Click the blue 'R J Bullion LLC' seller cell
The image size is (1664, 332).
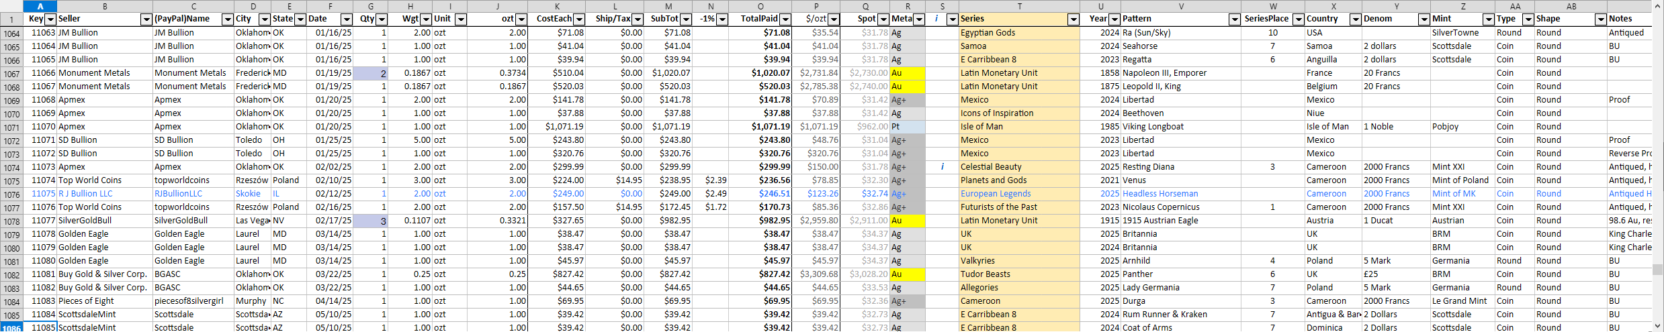coord(105,194)
